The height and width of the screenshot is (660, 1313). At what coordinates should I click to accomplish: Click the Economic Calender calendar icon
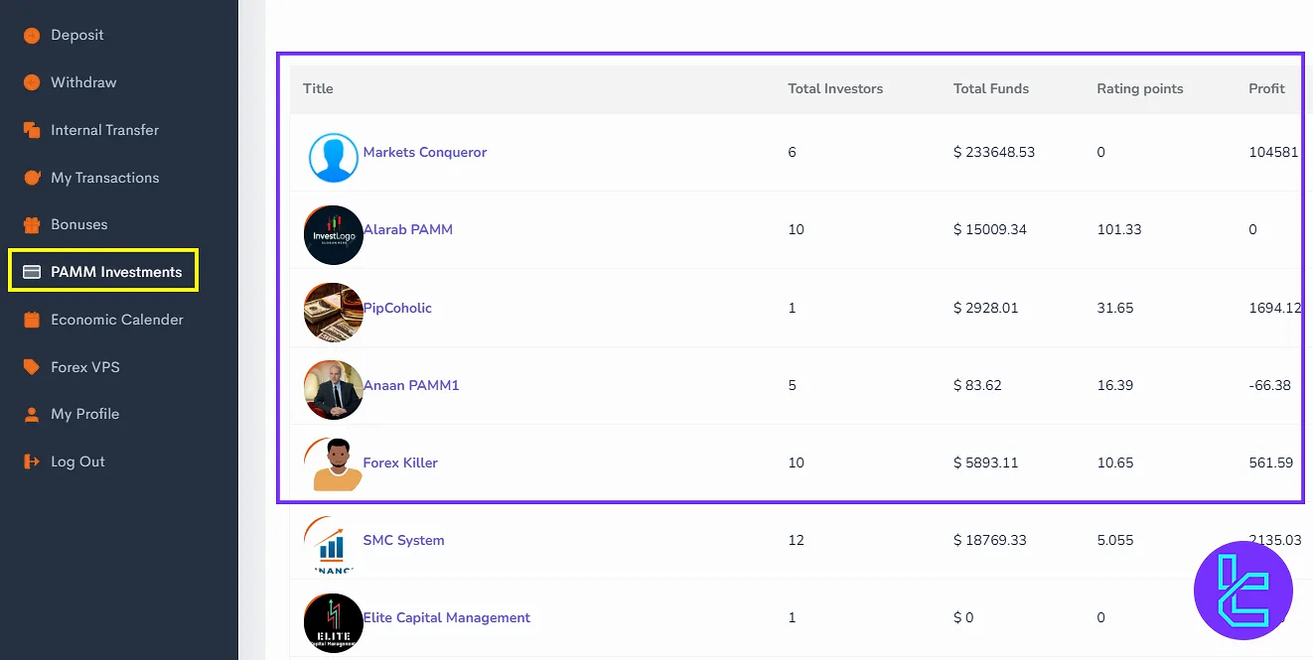pyautogui.click(x=32, y=320)
